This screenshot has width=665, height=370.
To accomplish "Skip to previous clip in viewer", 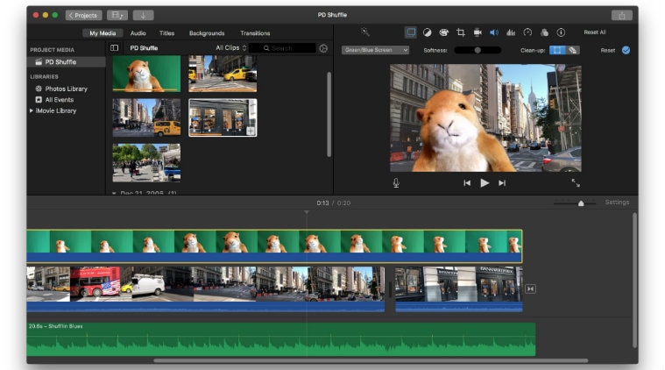I will pos(467,183).
